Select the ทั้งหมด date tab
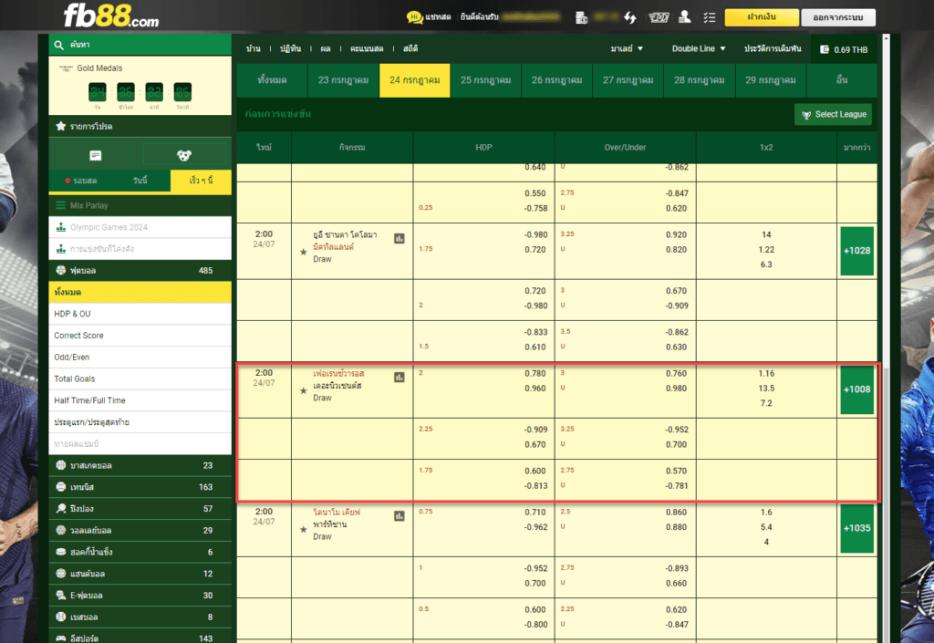The width and height of the screenshot is (934, 643). pos(272,80)
